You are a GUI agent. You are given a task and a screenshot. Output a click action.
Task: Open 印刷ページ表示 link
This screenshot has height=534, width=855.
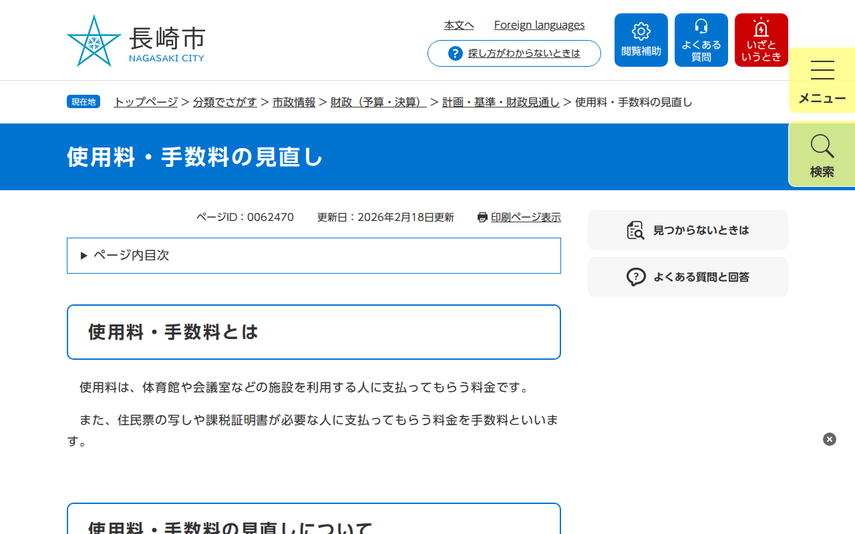click(x=526, y=217)
